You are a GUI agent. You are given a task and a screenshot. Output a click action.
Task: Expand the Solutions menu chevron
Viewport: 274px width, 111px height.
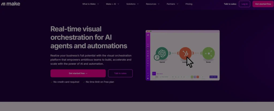pyautogui.click(x=138, y=4)
